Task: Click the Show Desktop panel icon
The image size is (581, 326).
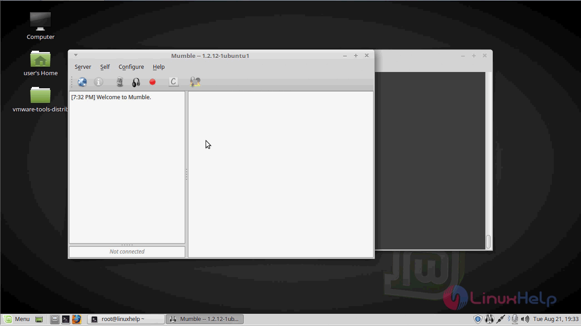Action: point(39,319)
